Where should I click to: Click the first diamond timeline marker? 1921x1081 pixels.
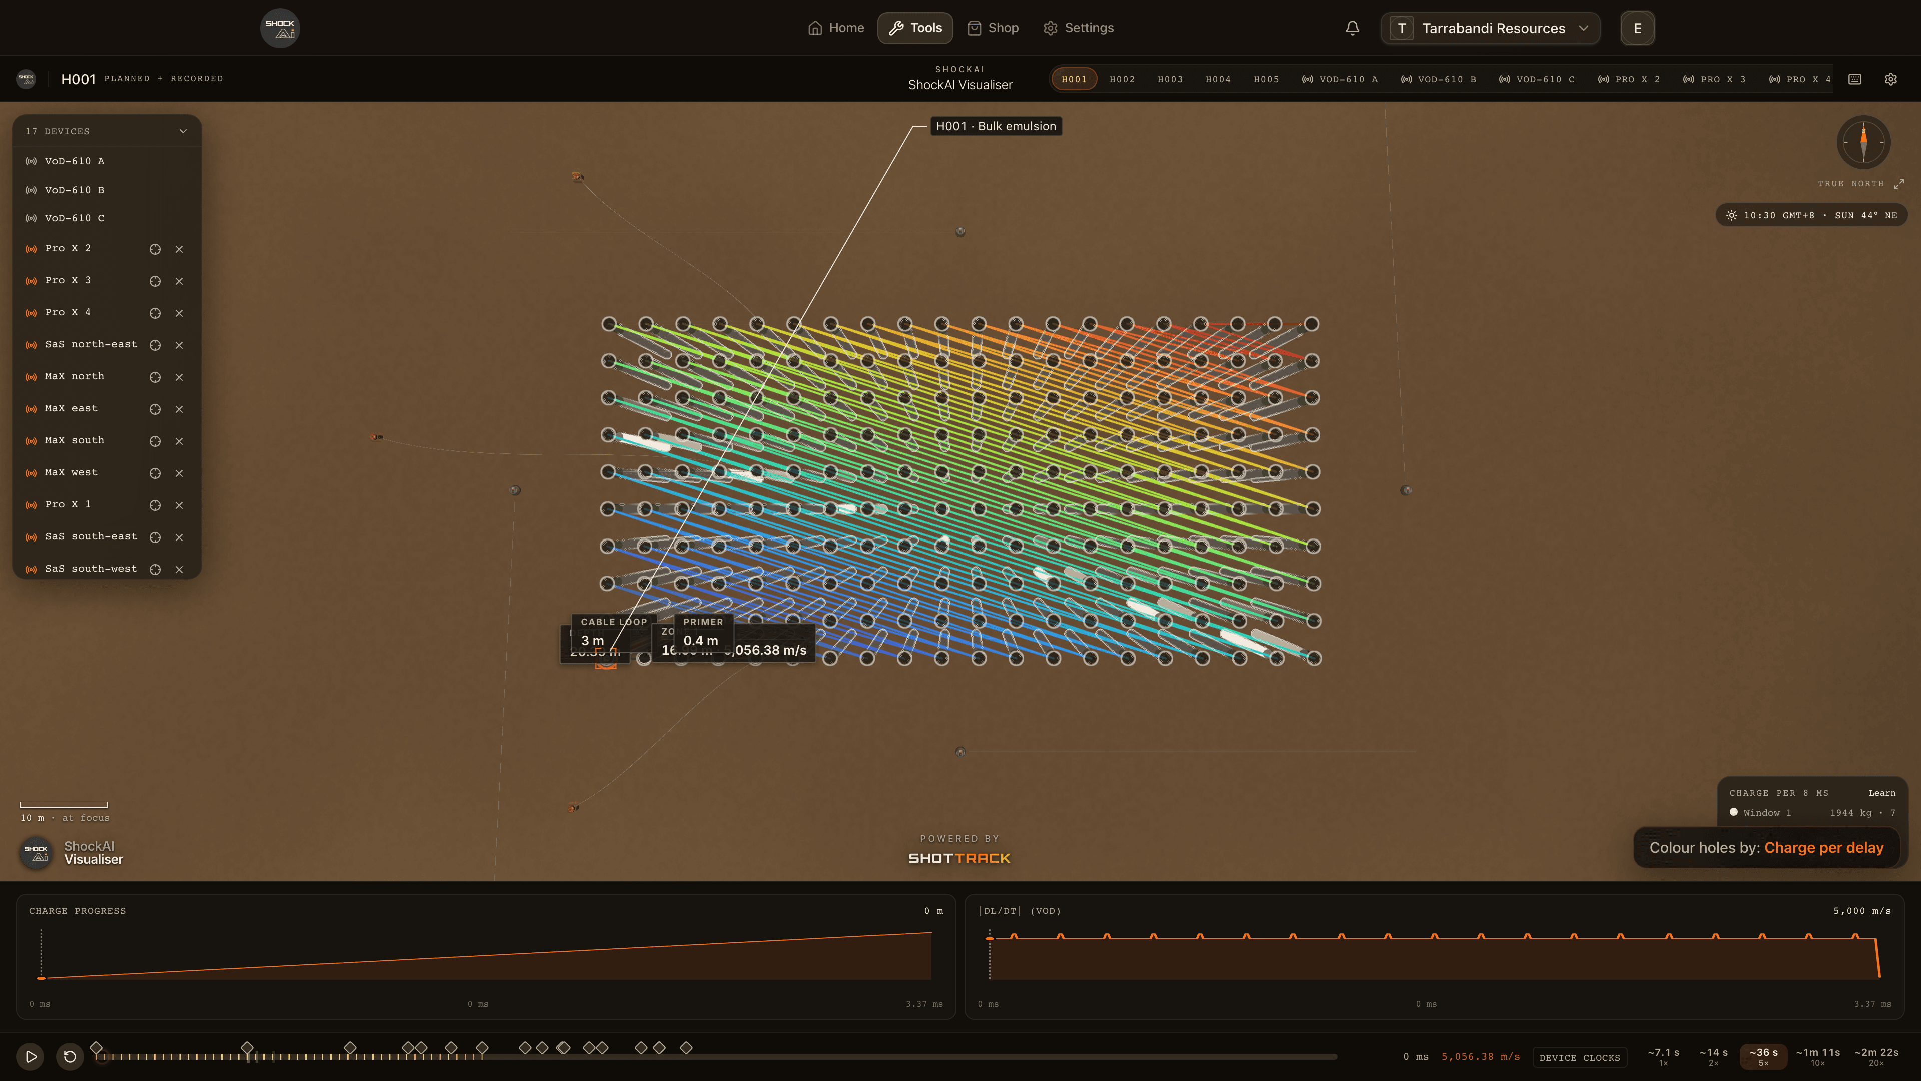96,1047
